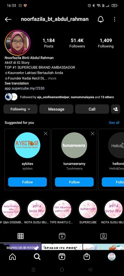Dismiss the tunameeramy suggestion card
The image size is (124, 276).
(x=93, y=134)
